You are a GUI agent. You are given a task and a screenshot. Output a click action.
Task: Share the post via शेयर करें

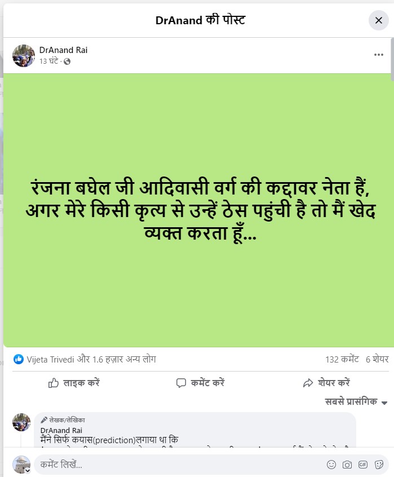326,383
